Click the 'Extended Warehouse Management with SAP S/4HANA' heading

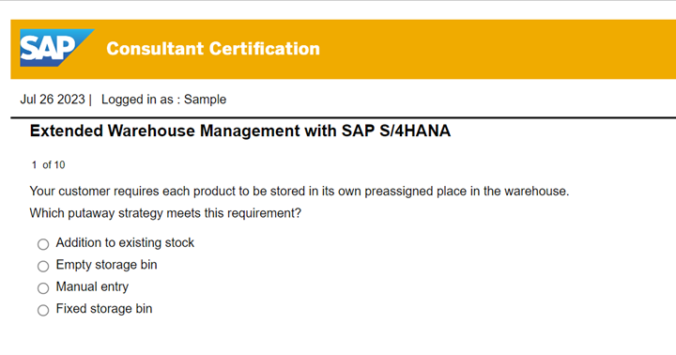tap(240, 131)
